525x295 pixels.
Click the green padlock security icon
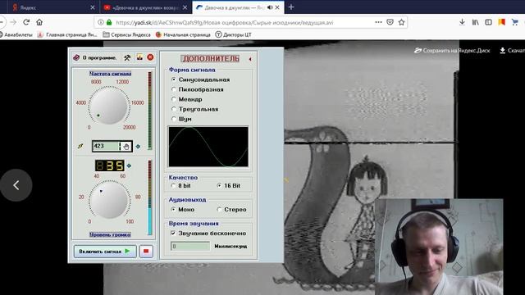pos(109,22)
